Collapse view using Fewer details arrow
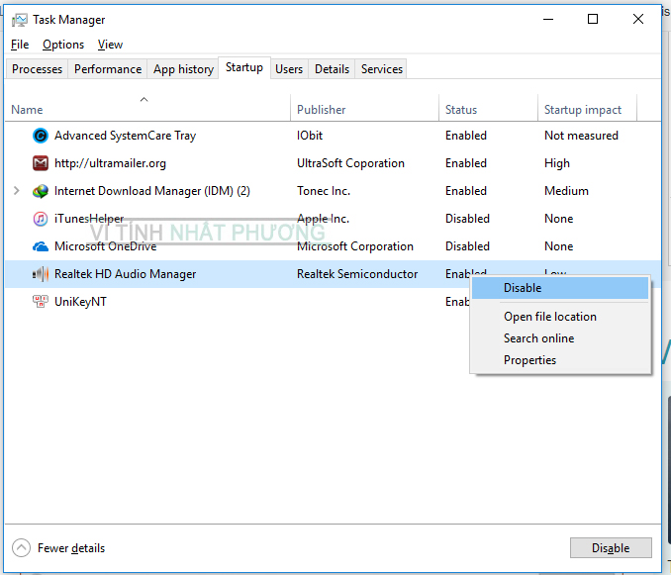 (x=22, y=547)
